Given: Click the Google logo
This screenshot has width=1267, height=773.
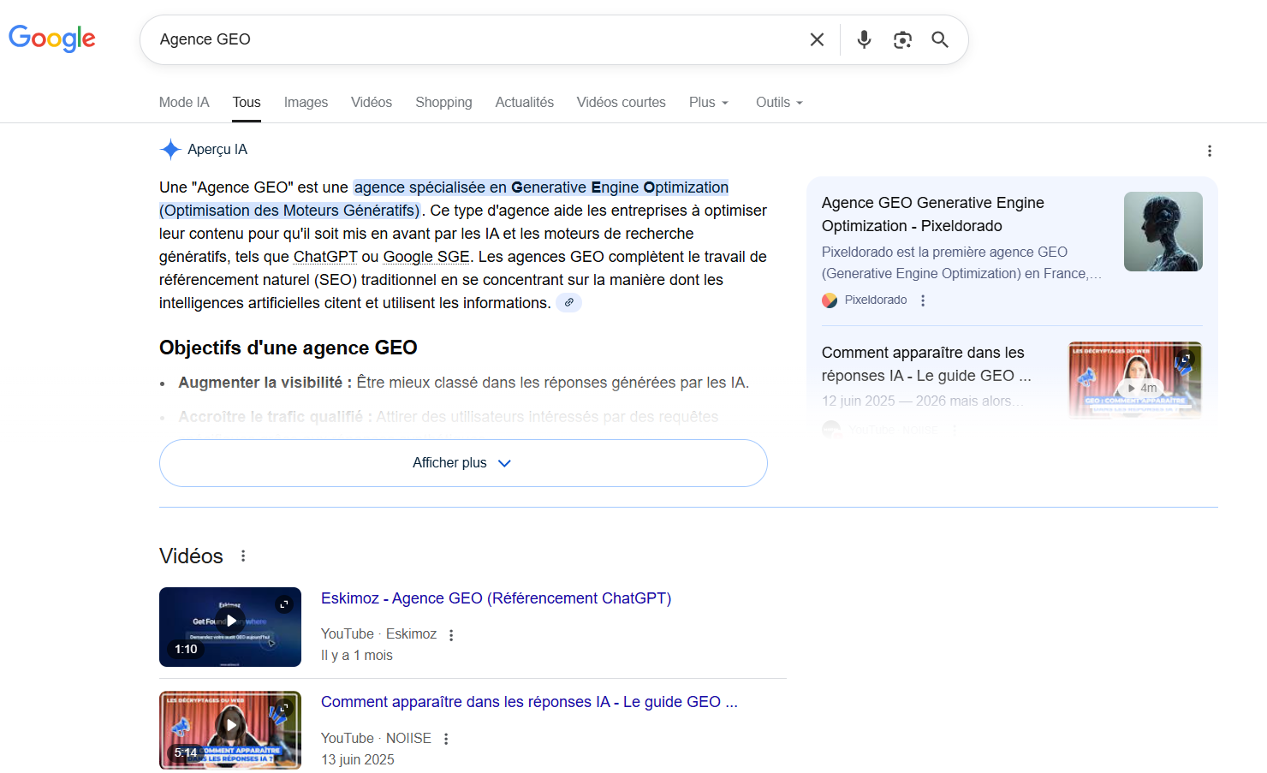Looking at the screenshot, I should [x=52, y=39].
